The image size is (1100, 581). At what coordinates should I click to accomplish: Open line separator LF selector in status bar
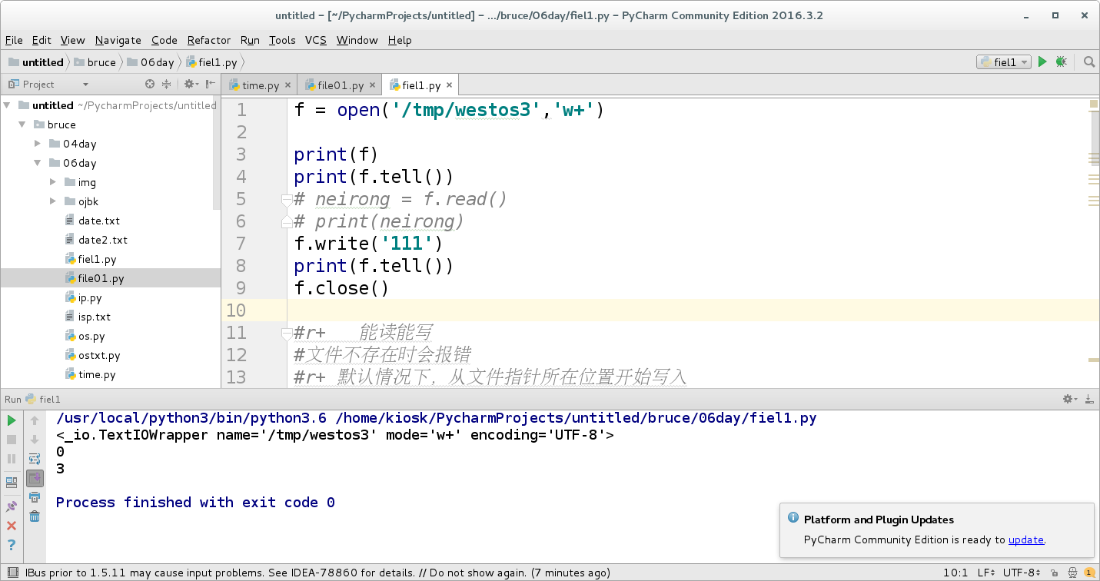click(x=986, y=573)
